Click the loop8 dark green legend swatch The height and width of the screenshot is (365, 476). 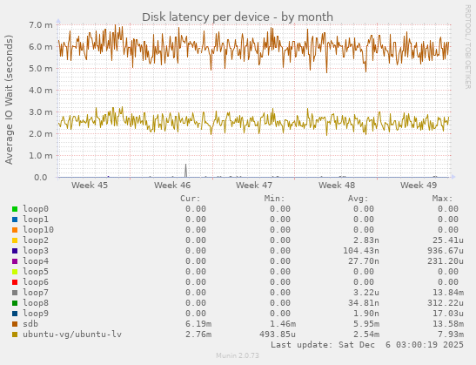(x=15, y=303)
